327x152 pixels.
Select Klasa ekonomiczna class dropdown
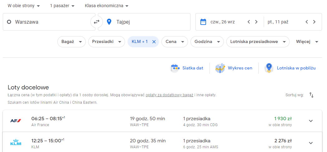point(107,6)
